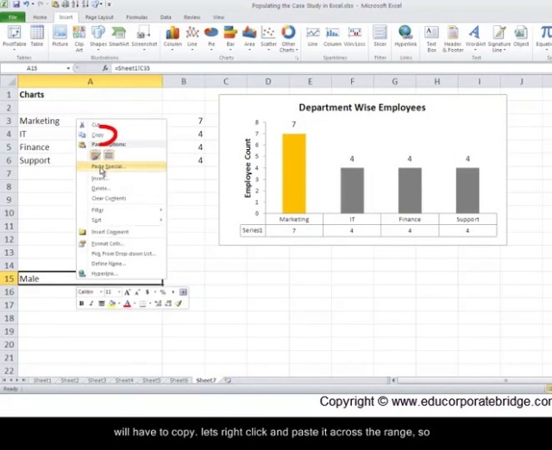
Task: Open the Area chart dropdown
Action: click(249, 37)
